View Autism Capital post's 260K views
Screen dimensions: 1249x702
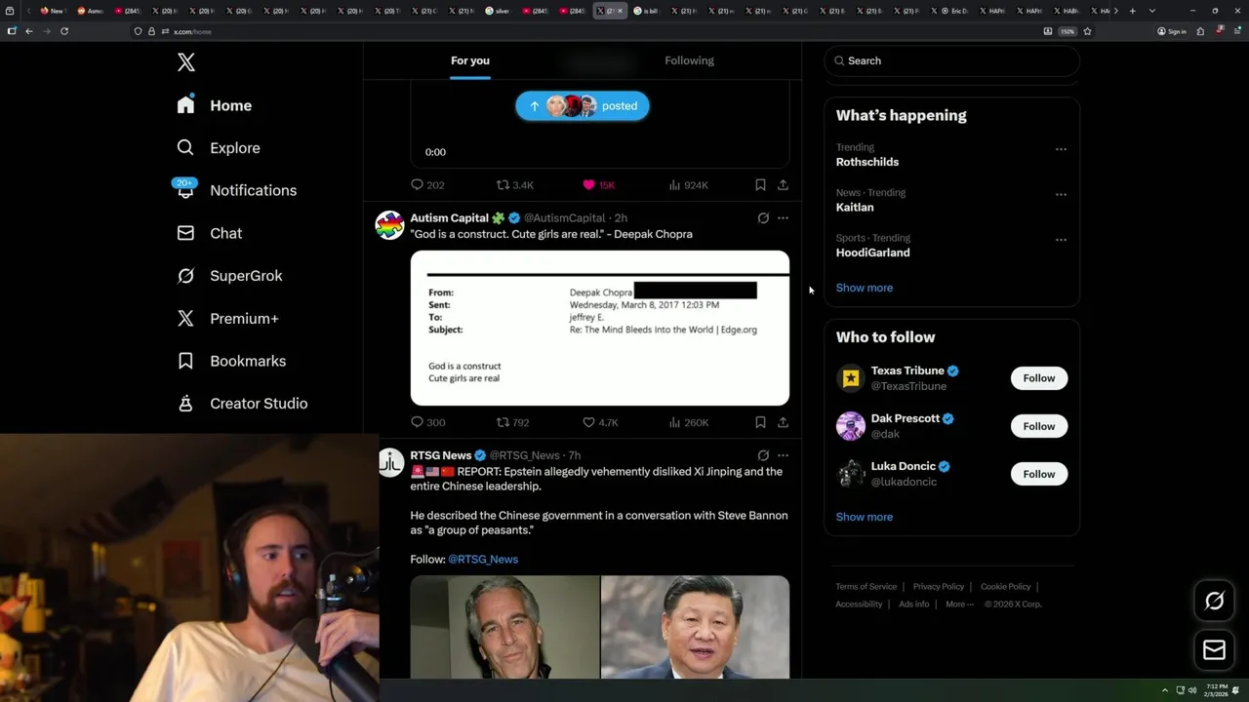(688, 422)
